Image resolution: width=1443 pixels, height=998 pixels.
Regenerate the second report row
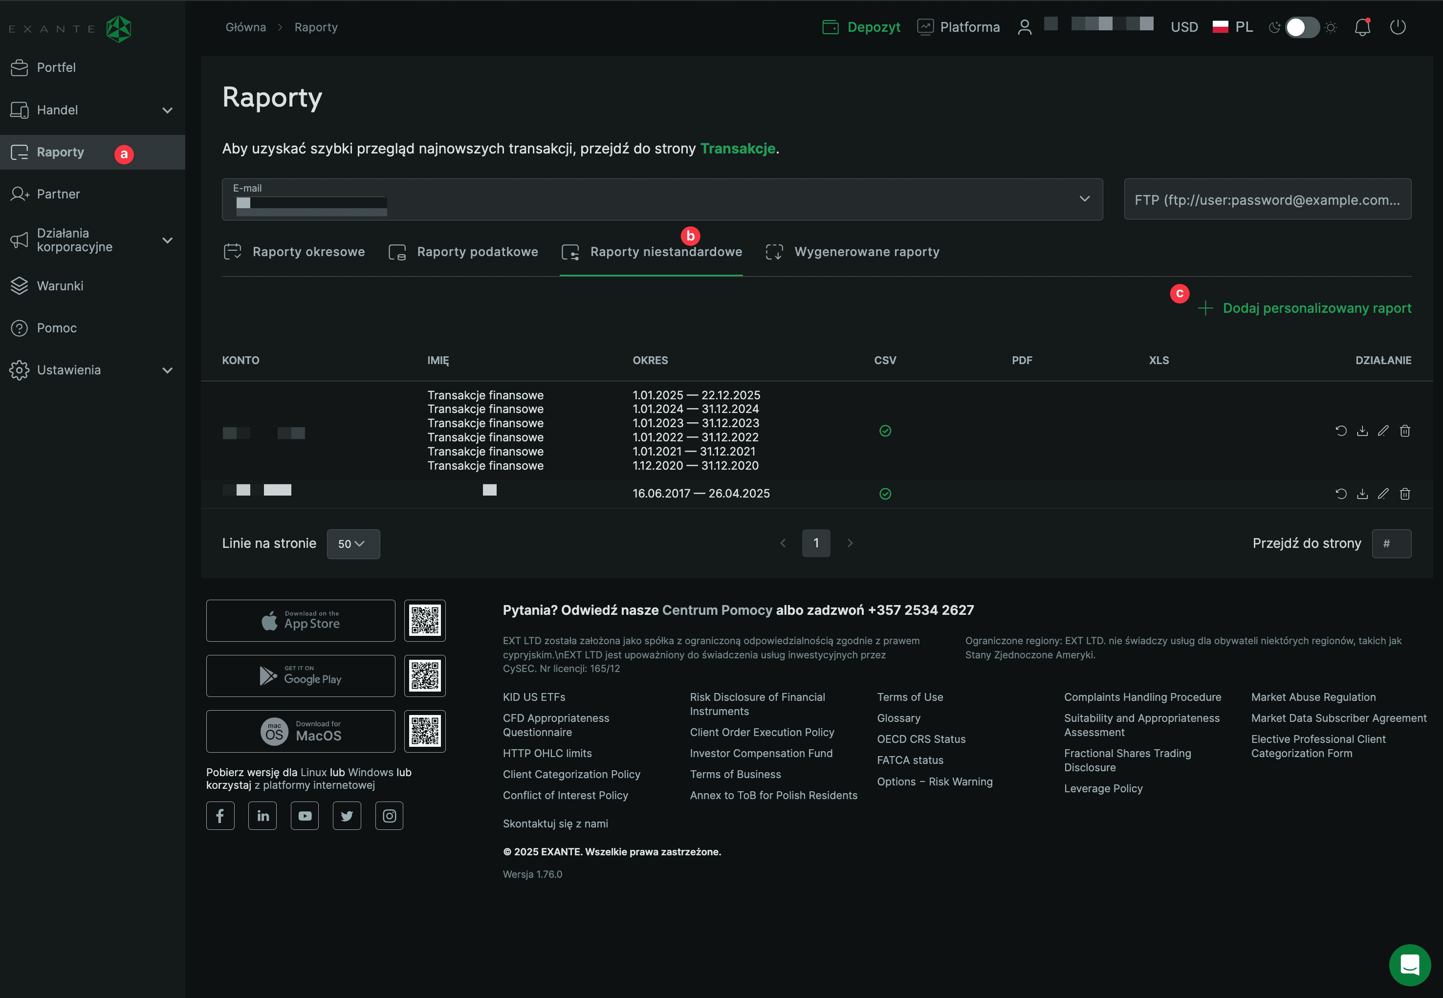click(x=1341, y=494)
